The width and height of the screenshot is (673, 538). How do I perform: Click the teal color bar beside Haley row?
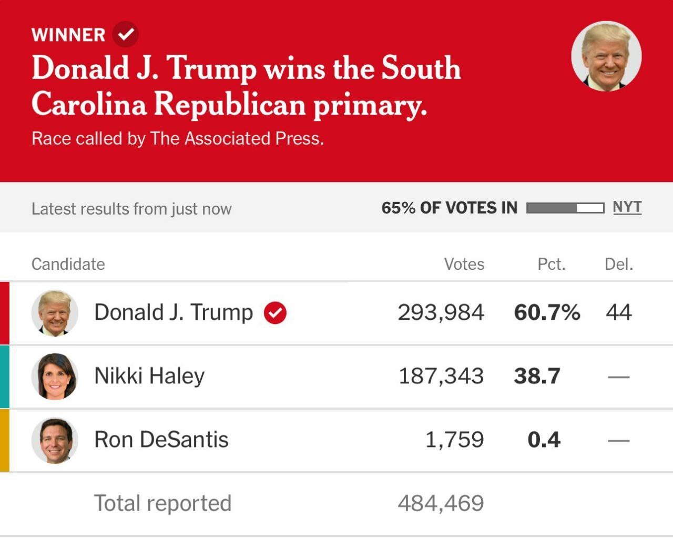pyautogui.click(x=5, y=377)
